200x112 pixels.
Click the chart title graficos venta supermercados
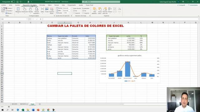[129, 55]
